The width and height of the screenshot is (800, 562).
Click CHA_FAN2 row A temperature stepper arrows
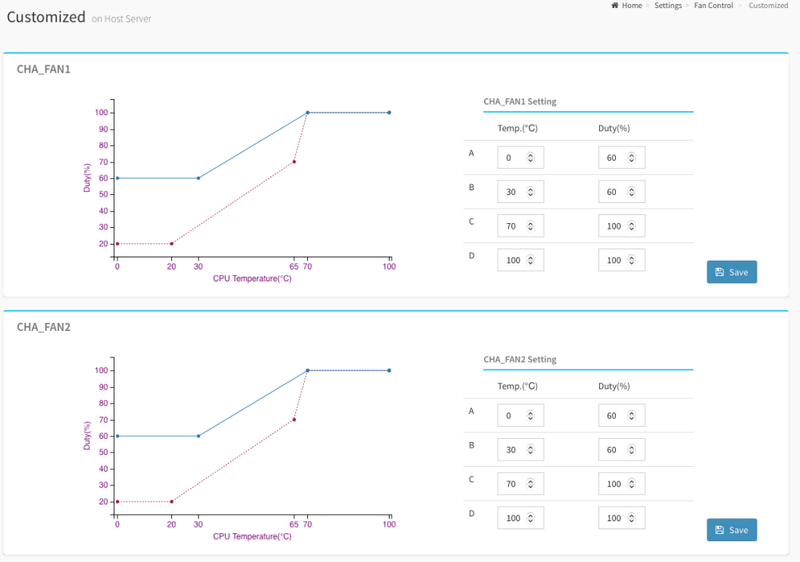[x=530, y=416]
